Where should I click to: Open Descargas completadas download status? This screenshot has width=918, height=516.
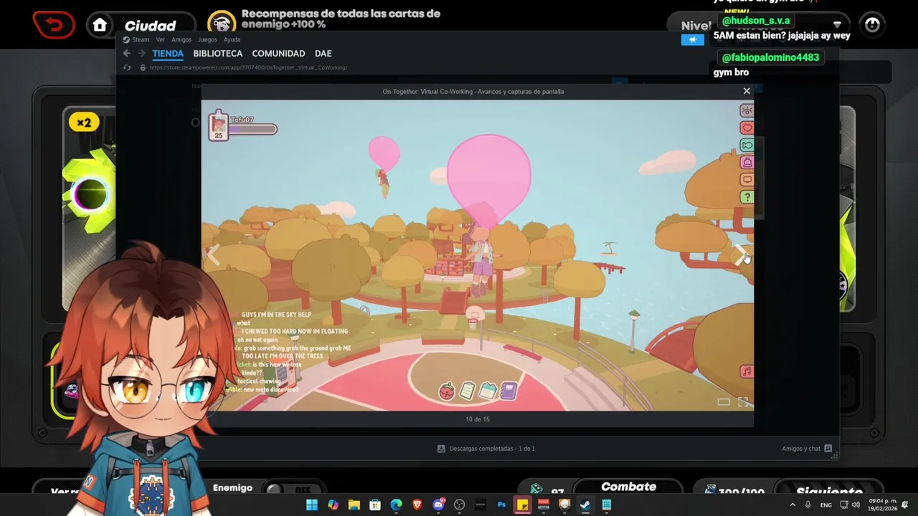pos(486,449)
